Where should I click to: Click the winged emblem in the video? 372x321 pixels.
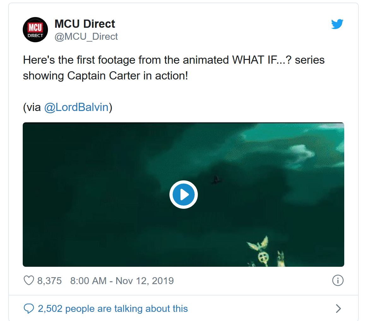259,246
